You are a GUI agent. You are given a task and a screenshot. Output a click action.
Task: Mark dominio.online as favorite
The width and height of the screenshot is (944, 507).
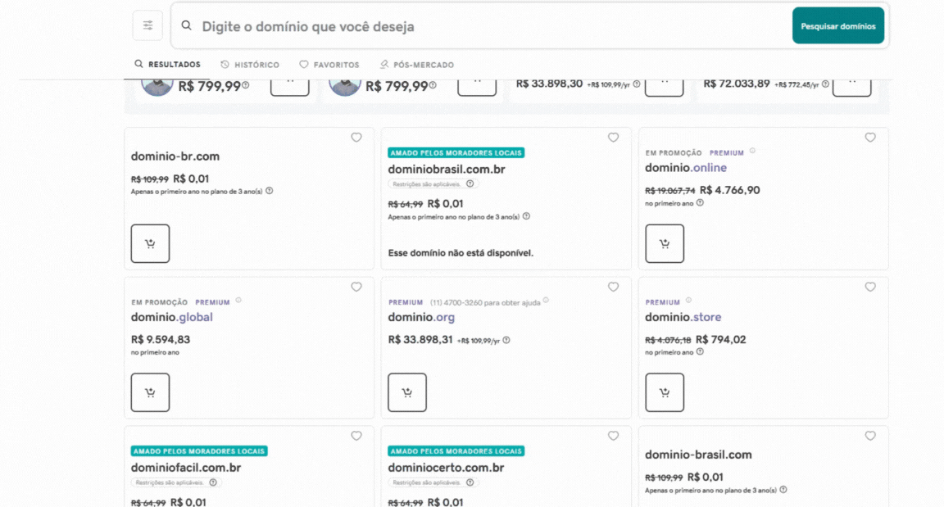870,138
